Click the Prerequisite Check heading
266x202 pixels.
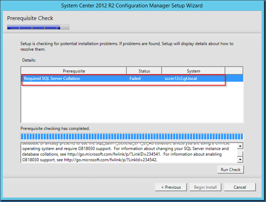point(30,18)
